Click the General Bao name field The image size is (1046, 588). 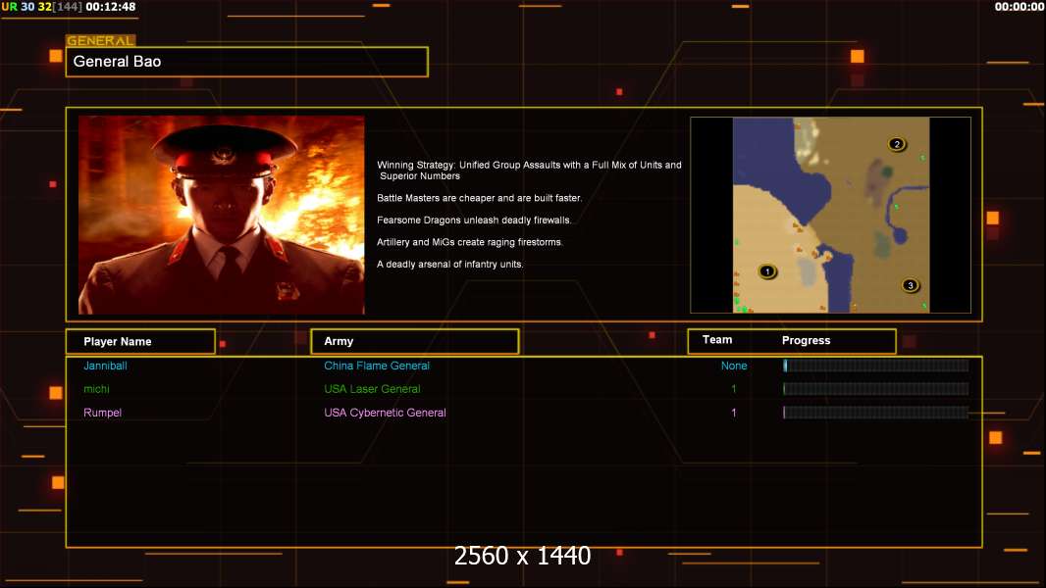(247, 62)
